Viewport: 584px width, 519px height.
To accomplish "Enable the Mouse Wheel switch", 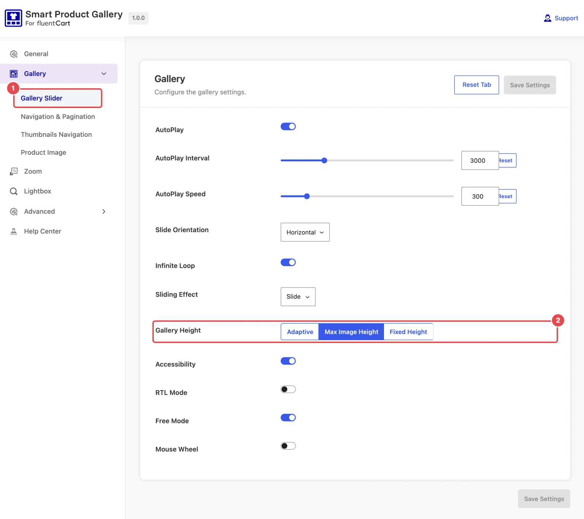I will click(288, 446).
